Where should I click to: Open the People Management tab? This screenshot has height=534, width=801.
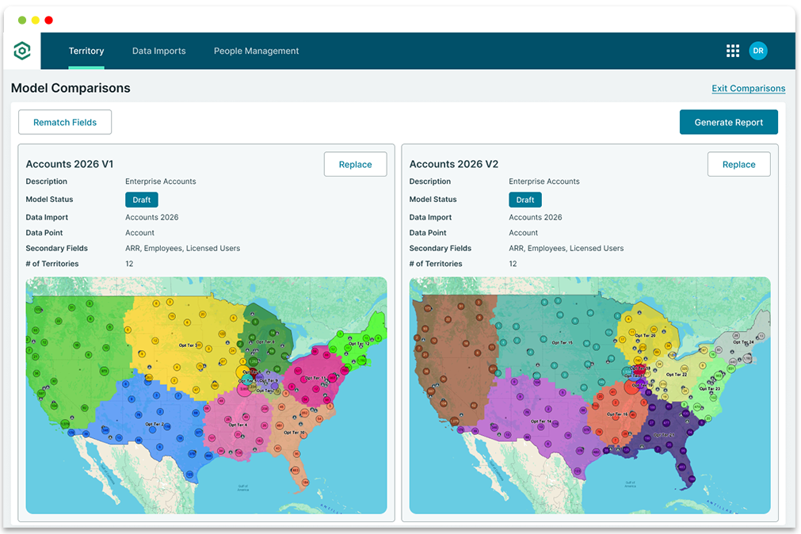click(256, 51)
